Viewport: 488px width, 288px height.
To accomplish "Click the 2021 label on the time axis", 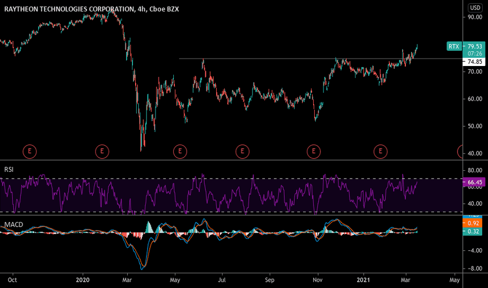I will 363,280.
